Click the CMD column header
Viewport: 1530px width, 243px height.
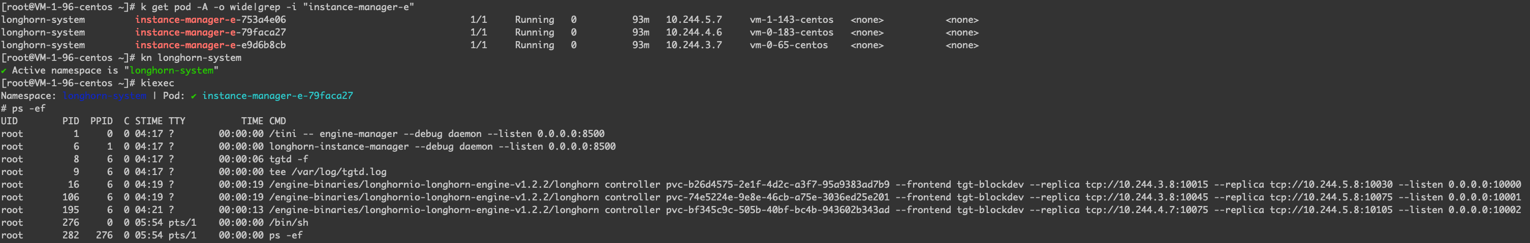277,121
